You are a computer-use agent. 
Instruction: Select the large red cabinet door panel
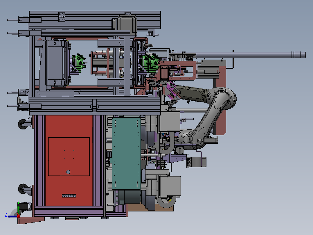[69, 161]
